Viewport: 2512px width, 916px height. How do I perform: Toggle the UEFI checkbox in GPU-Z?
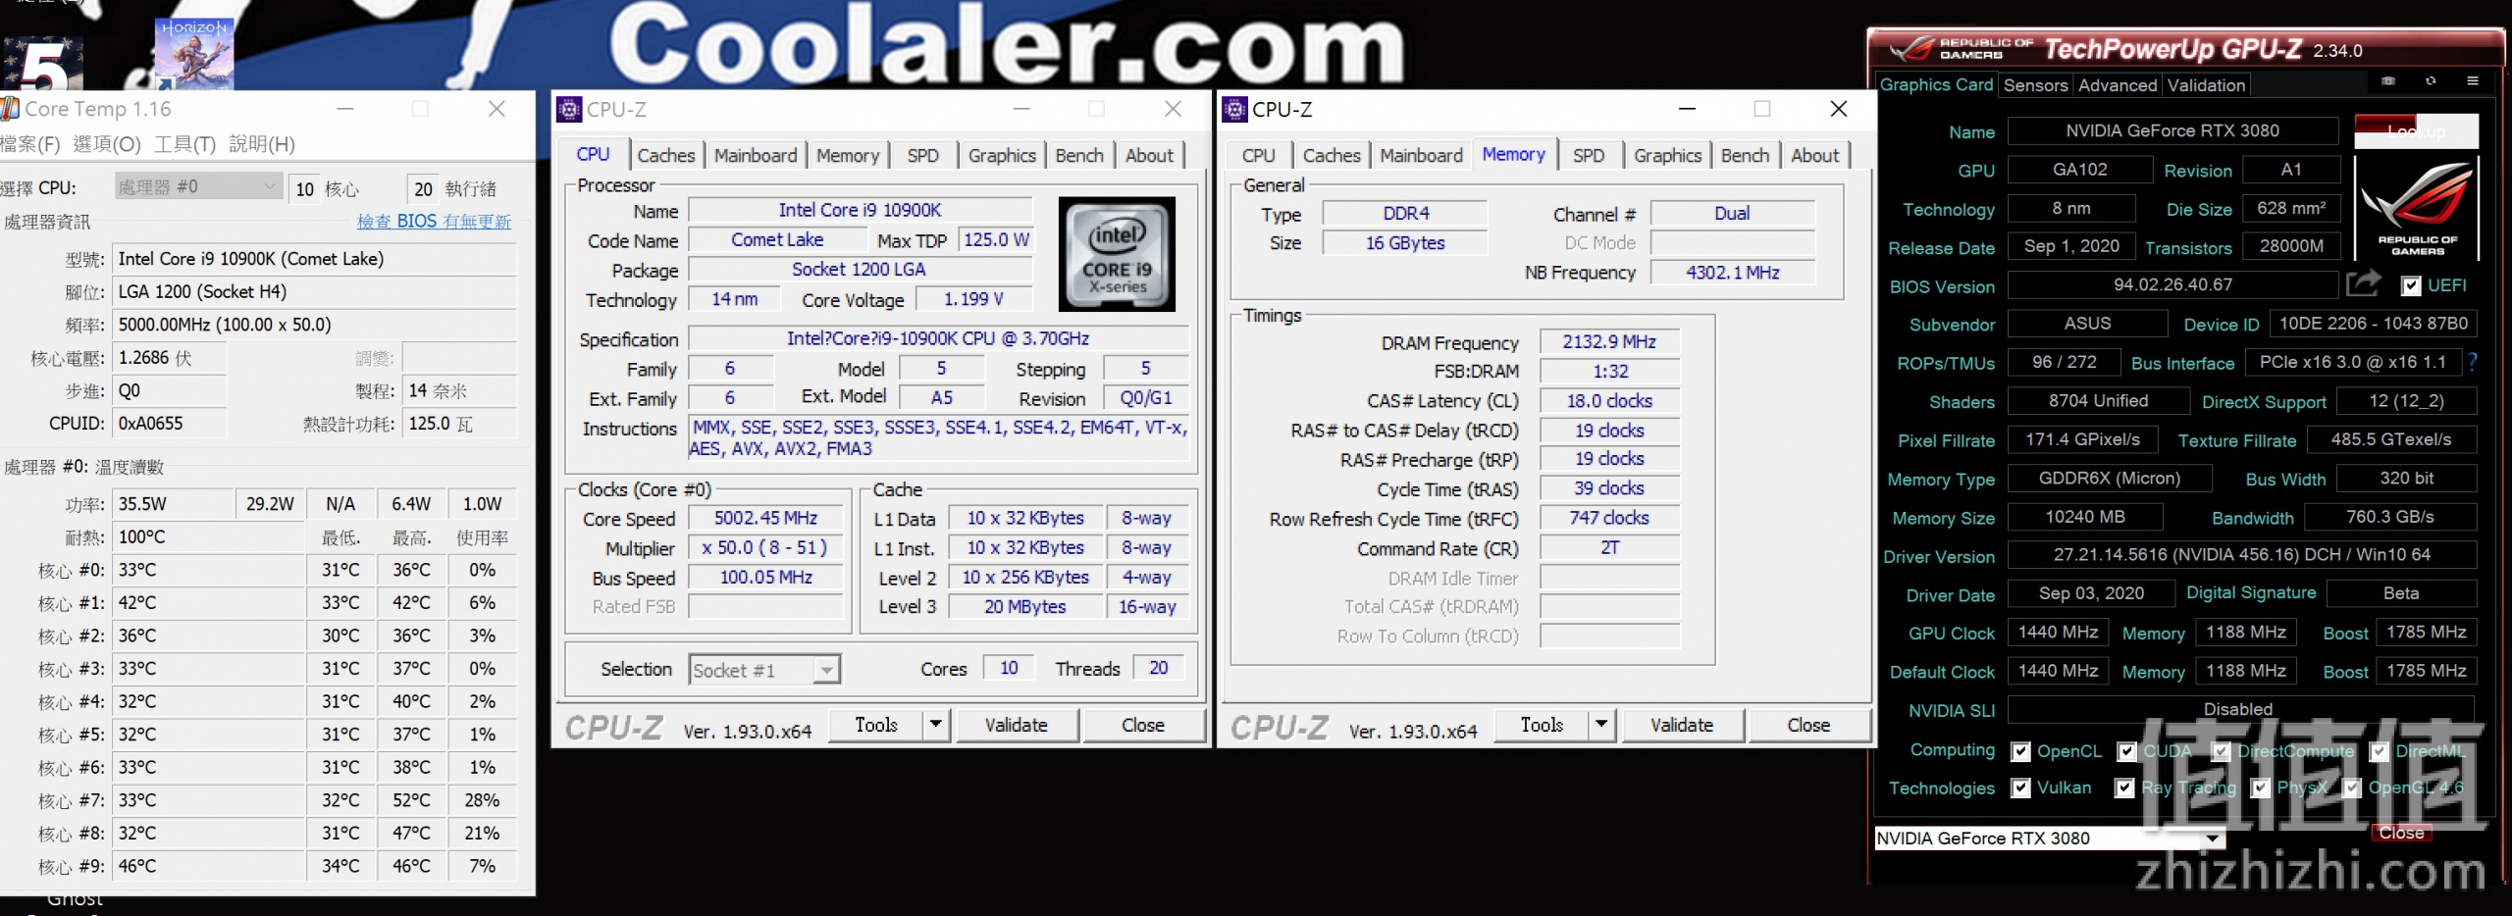pos(2411,285)
